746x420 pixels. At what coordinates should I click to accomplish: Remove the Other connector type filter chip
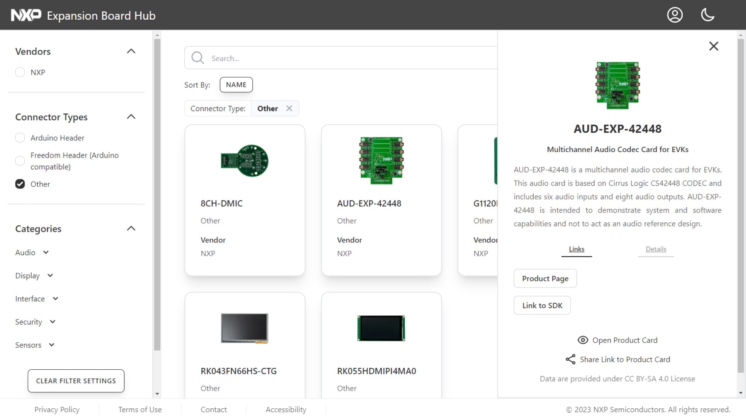[x=289, y=109]
